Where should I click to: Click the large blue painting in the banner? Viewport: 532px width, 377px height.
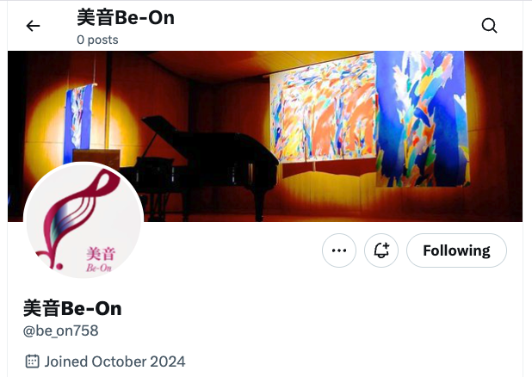coord(422,119)
